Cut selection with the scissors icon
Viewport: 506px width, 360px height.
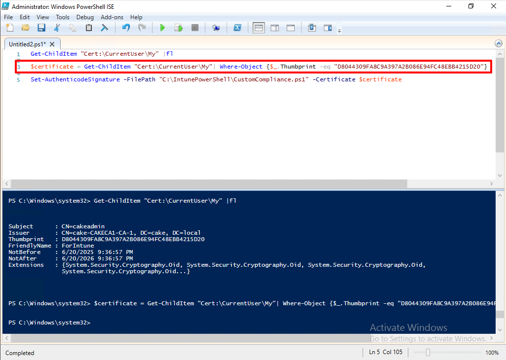pyautogui.click(x=57, y=28)
